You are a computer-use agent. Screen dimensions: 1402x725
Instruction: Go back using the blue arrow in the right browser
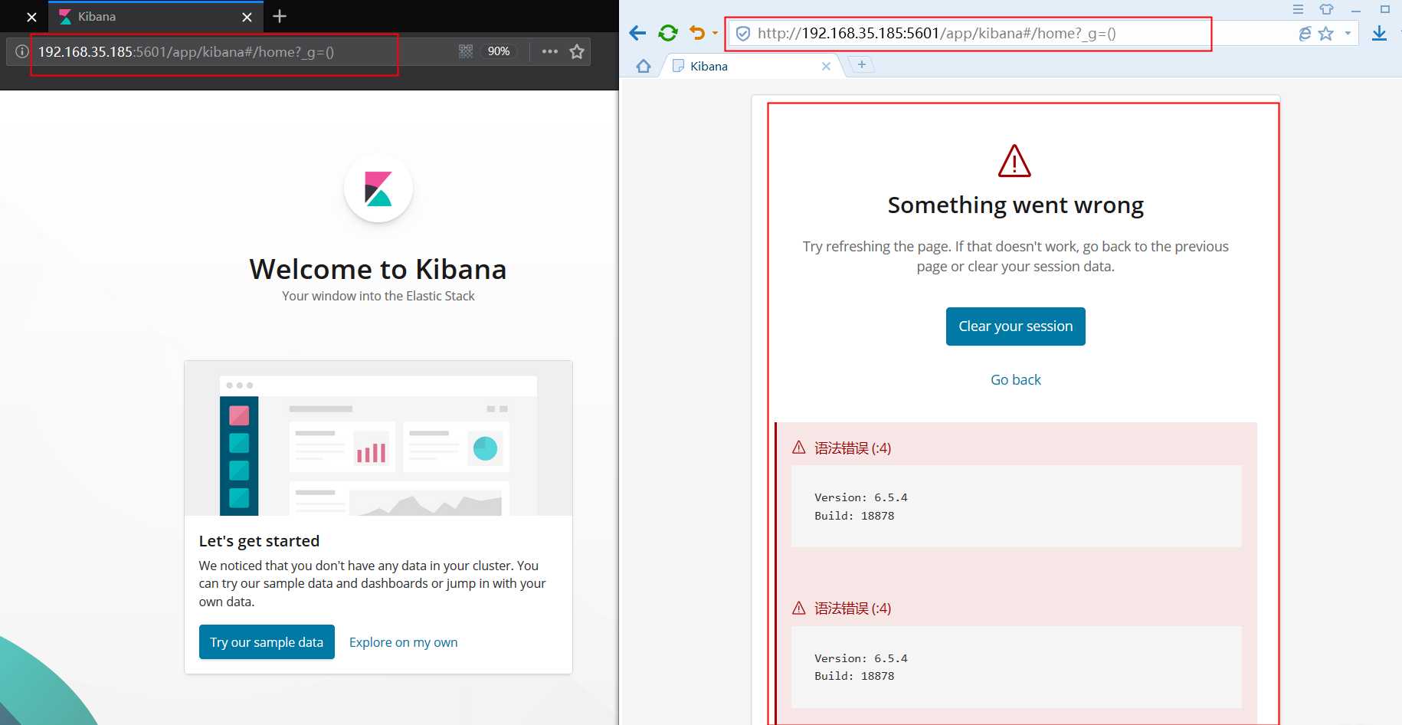637,33
